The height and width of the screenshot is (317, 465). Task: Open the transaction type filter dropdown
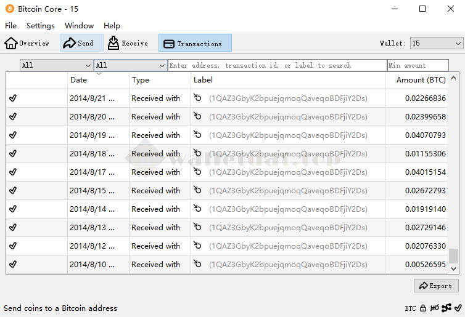coord(130,65)
